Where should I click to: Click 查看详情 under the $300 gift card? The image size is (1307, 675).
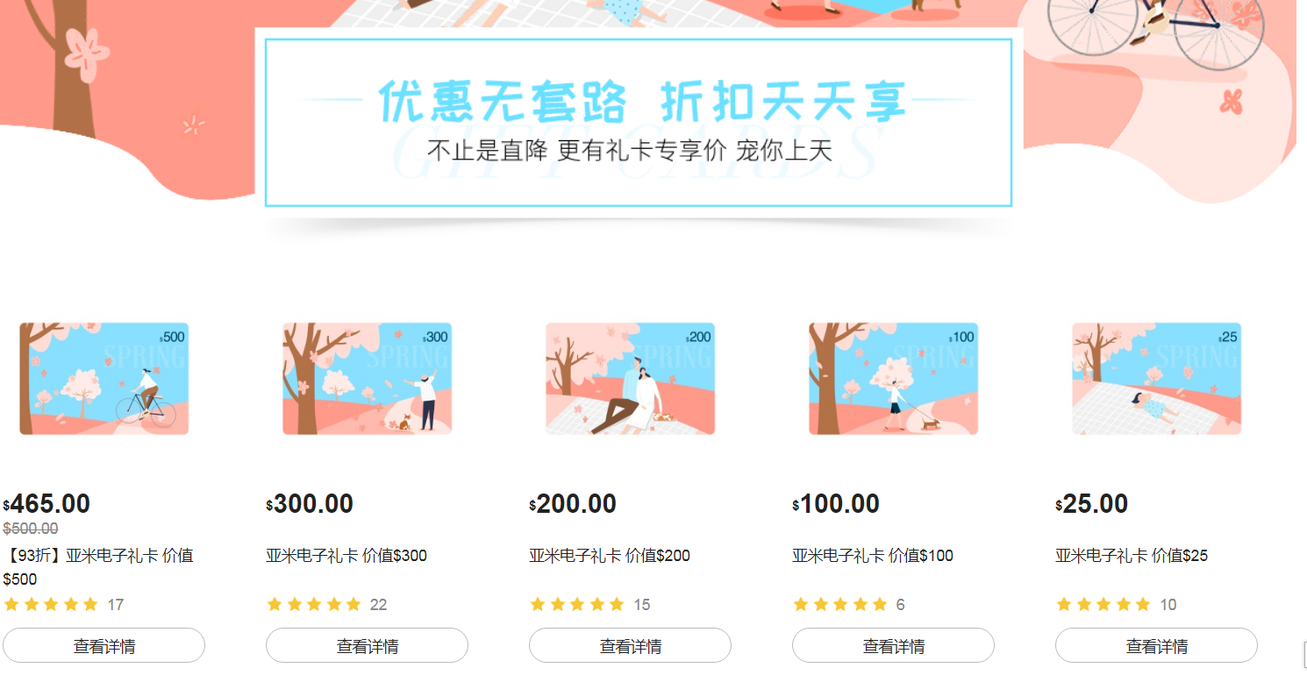[368, 646]
